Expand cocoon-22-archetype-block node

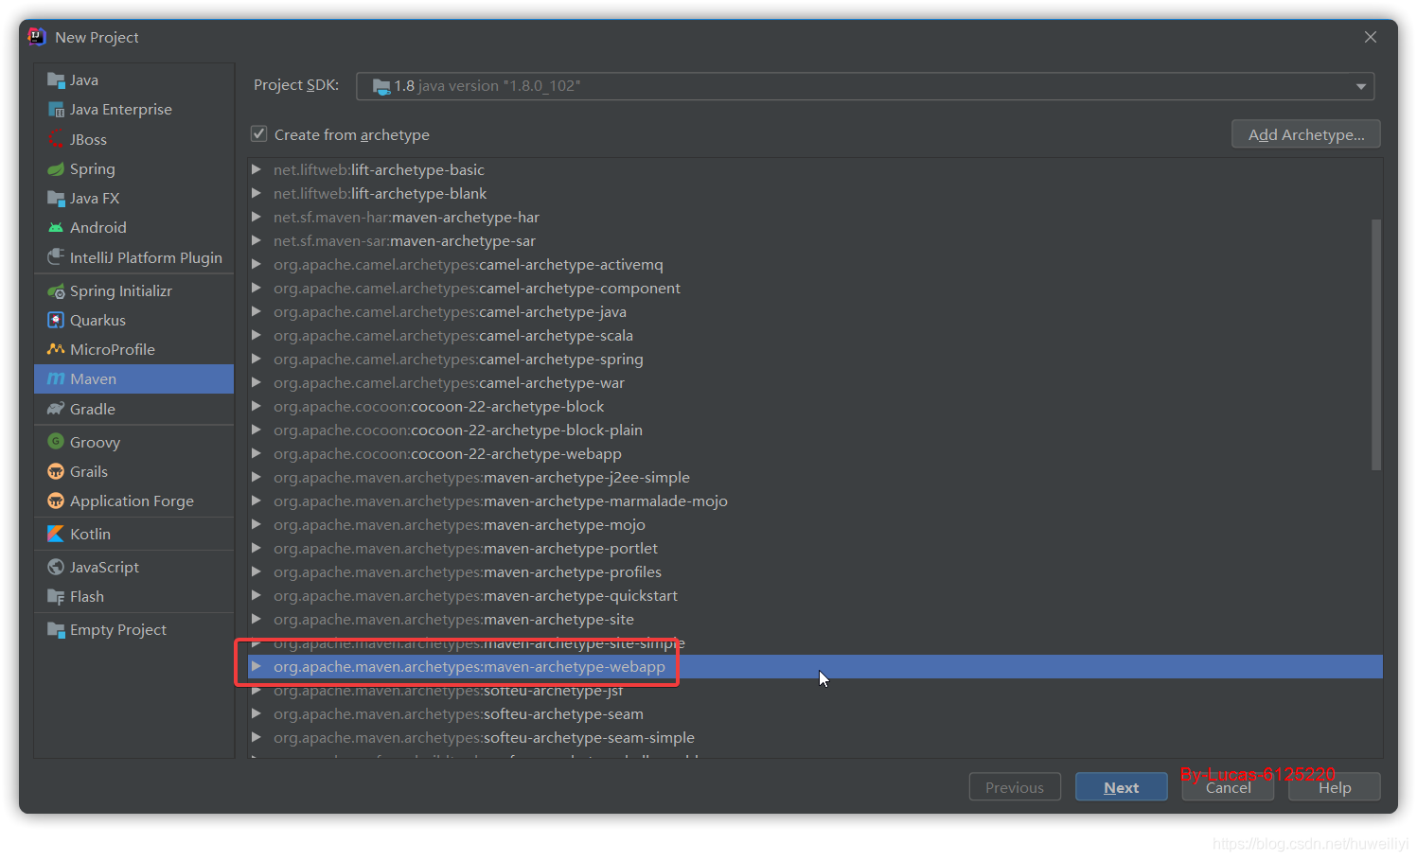(x=257, y=406)
